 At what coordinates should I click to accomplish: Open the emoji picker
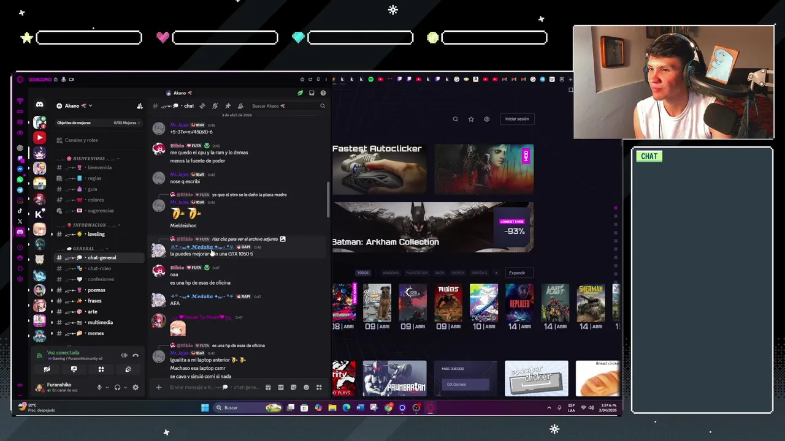[306, 387]
